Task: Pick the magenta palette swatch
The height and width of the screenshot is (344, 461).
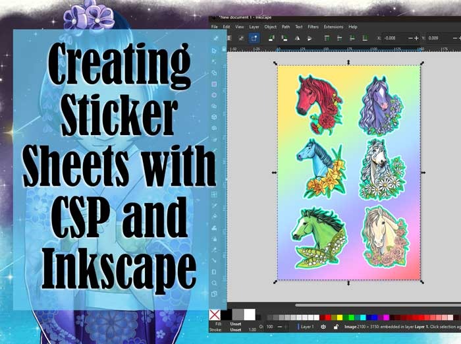Action: (x=387, y=317)
